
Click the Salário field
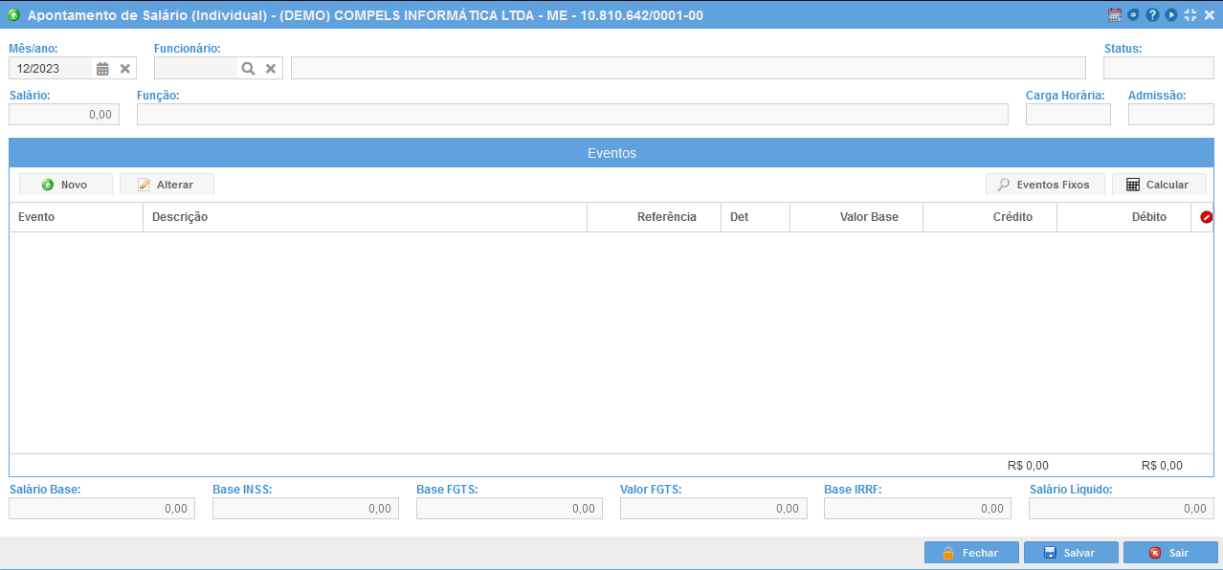point(64,115)
